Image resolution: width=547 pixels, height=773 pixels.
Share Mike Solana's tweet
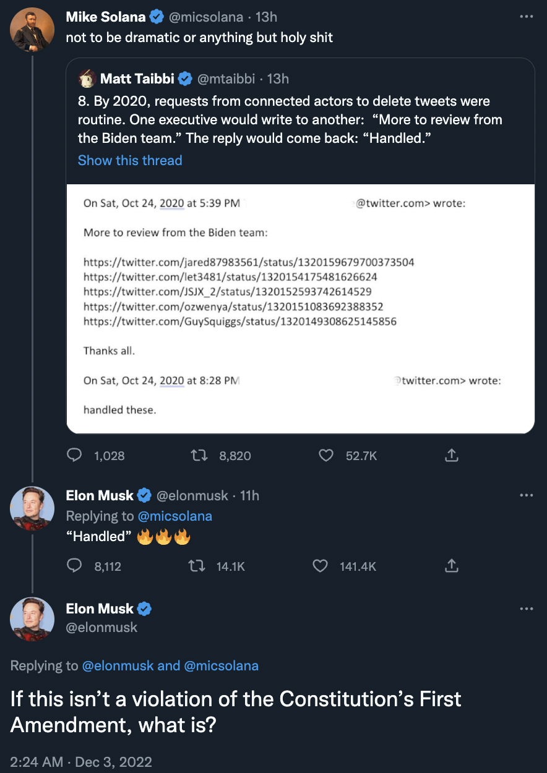tap(452, 456)
